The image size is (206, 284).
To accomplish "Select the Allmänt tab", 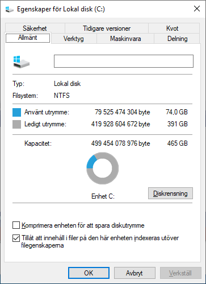I will (28, 38).
